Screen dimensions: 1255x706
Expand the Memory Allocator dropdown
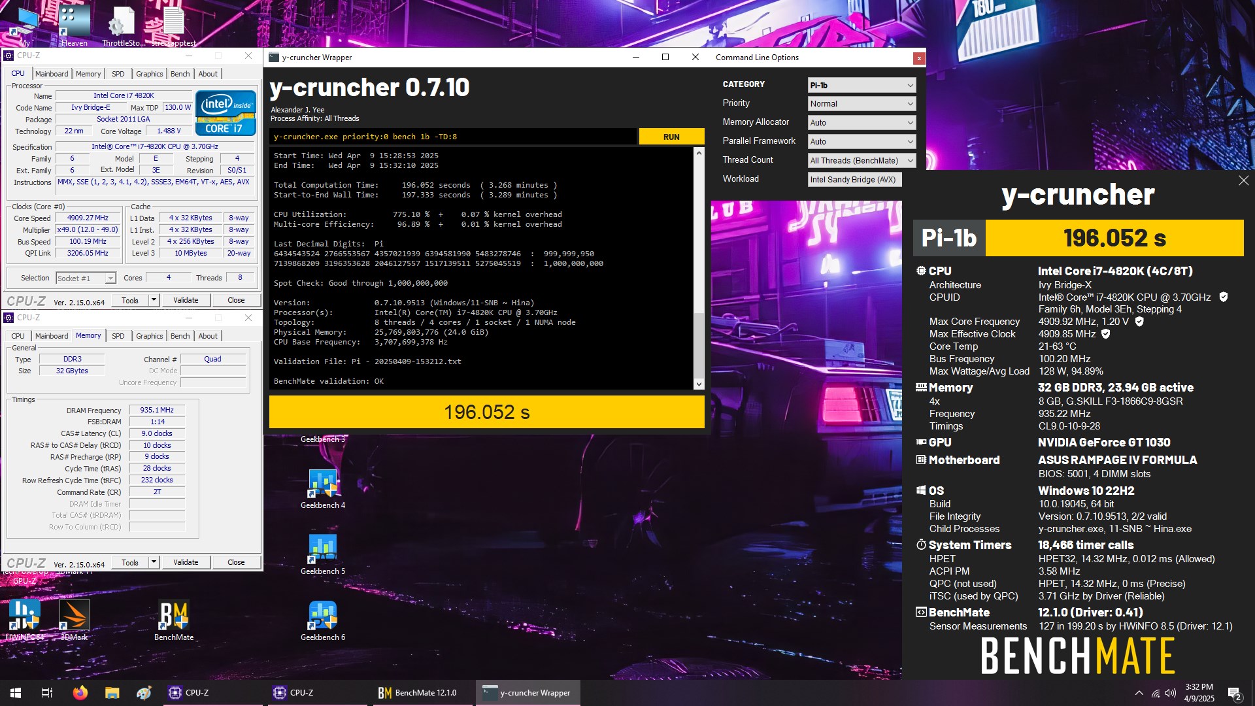pyautogui.click(x=862, y=123)
